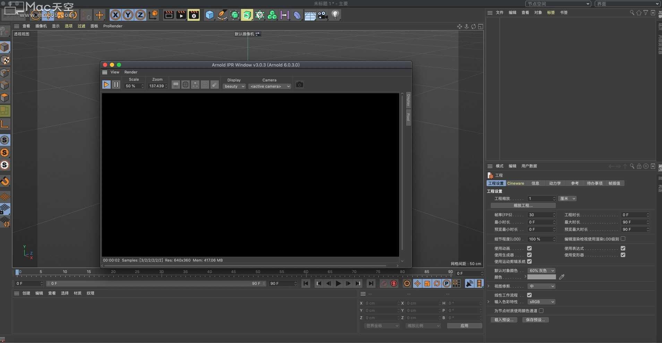The image size is (662, 343).
Task: Go to end of timeline
Action: (371, 283)
